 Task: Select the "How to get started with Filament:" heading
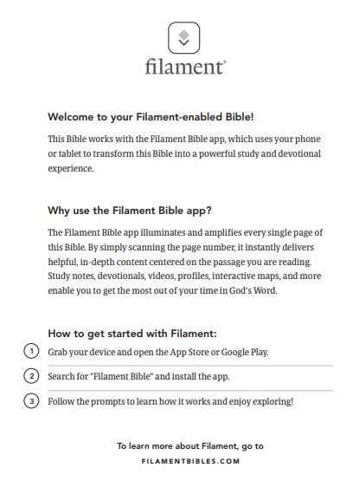coord(132,334)
